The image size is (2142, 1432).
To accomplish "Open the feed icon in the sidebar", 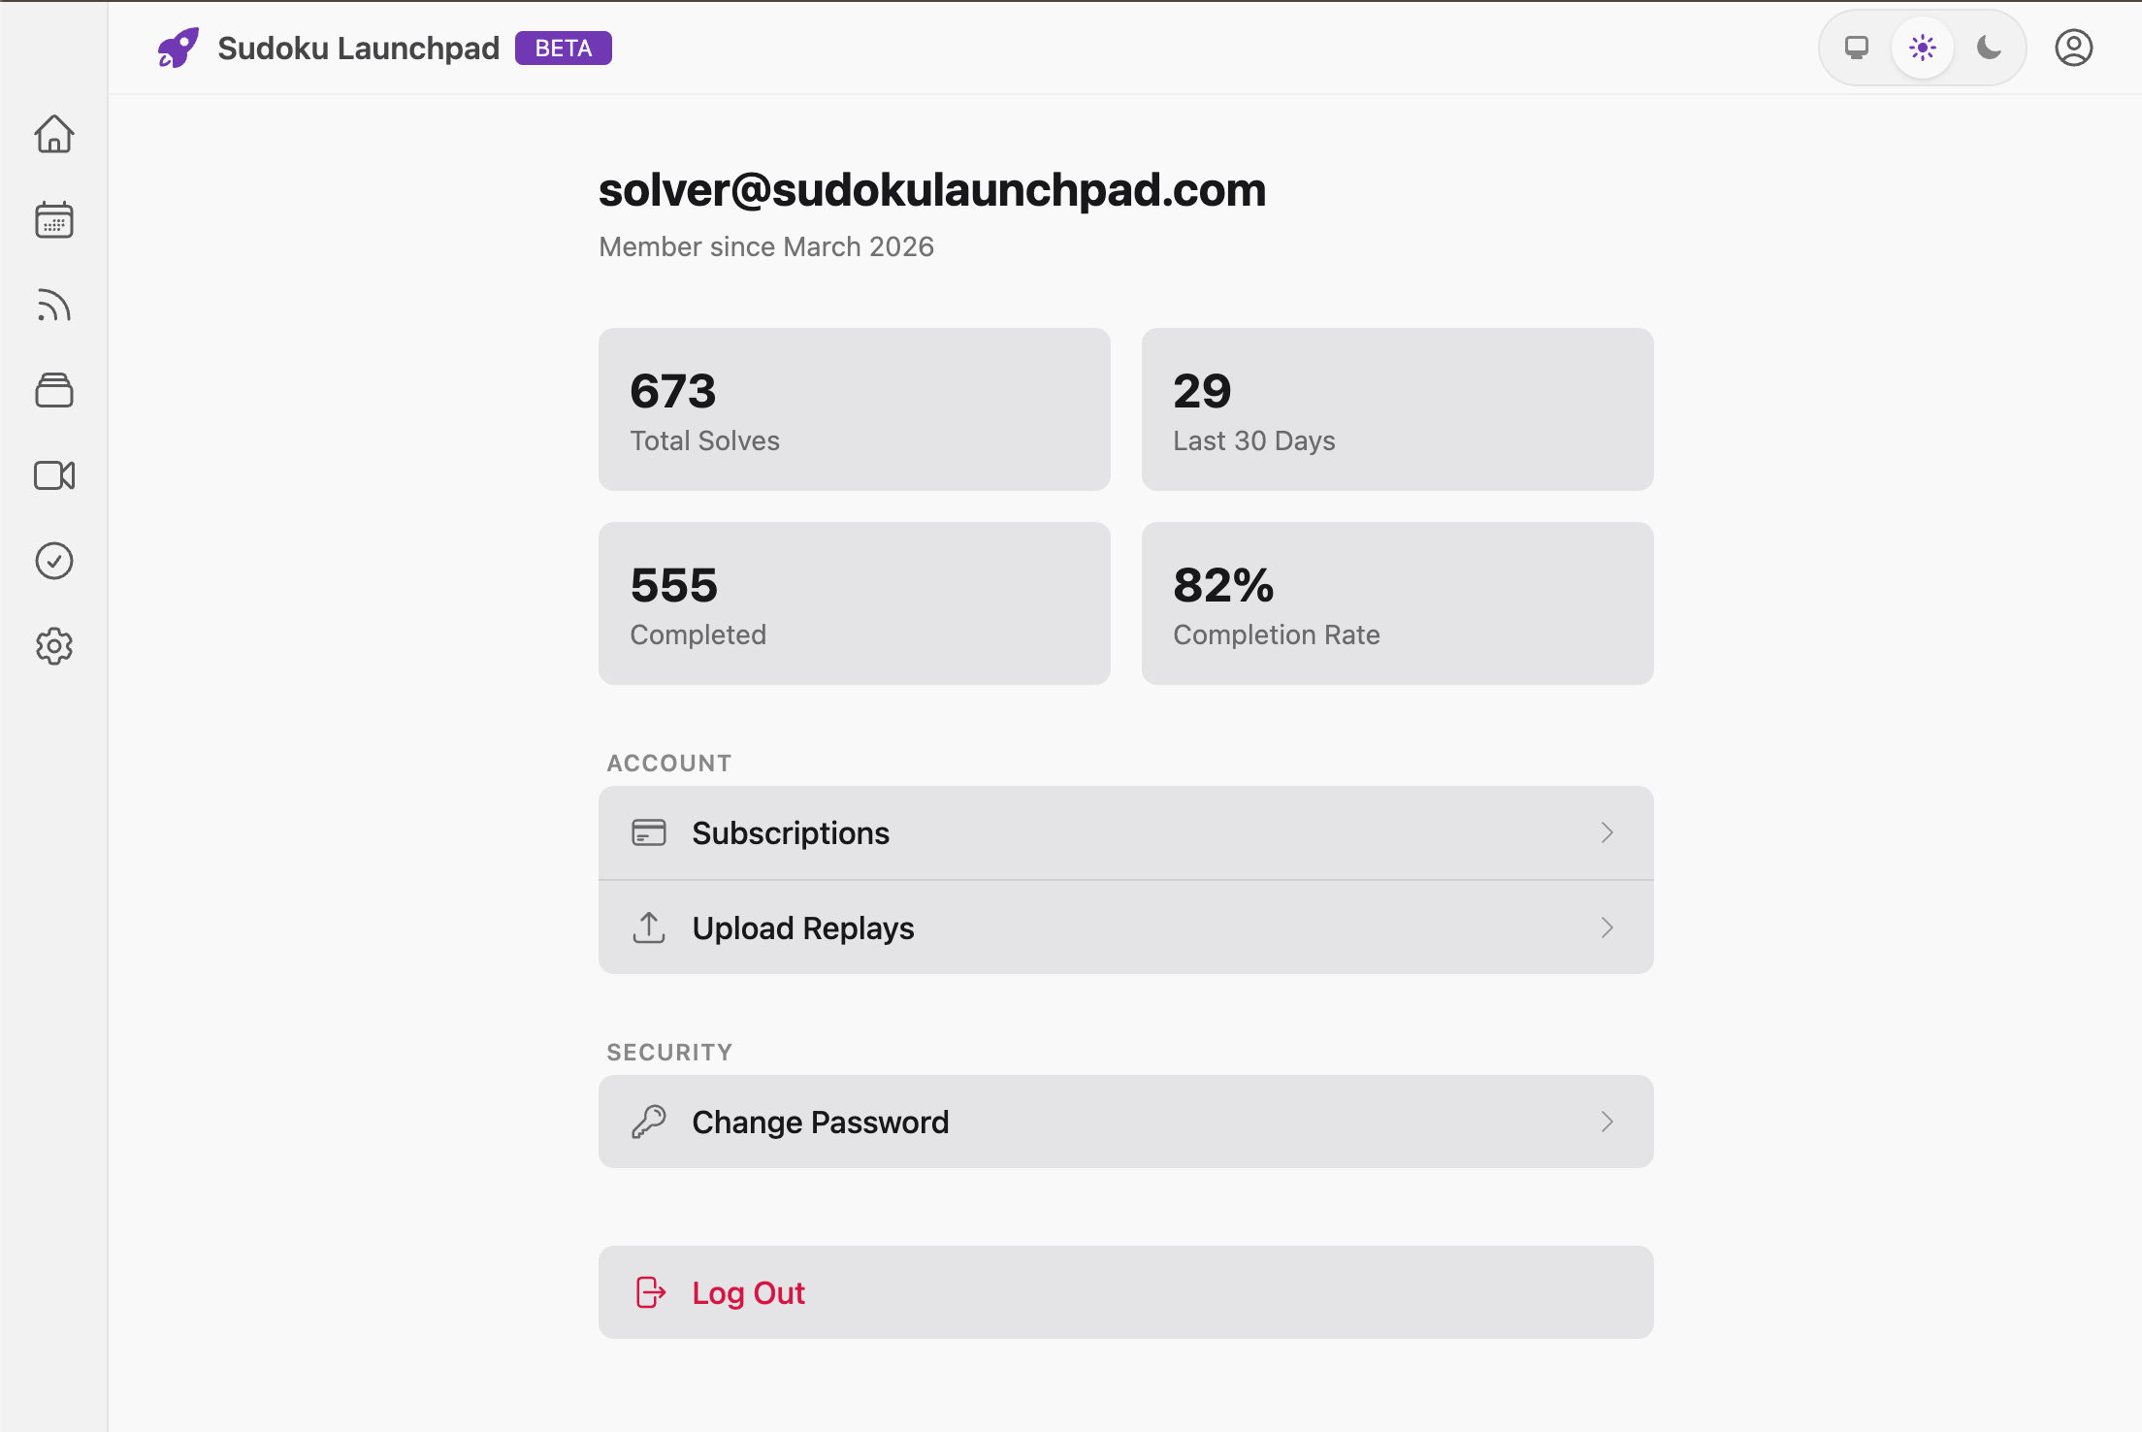I will coord(53,306).
